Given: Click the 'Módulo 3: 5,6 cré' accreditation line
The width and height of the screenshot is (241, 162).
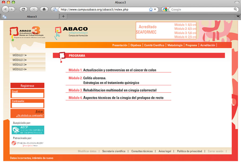Looking at the screenshot, I should coord(185,33).
